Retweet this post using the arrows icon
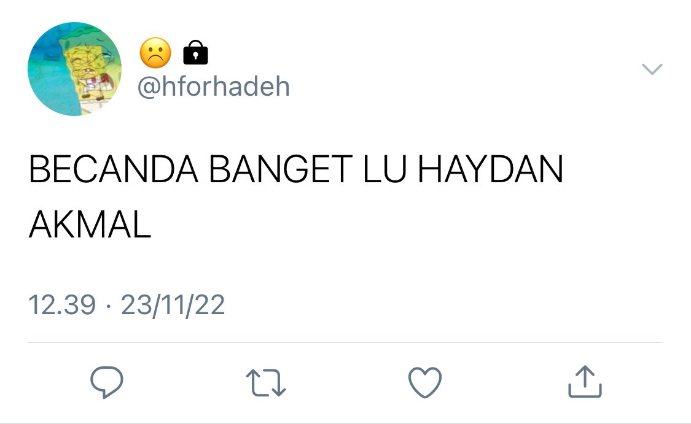This screenshot has height=424, width=691. [x=266, y=383]
